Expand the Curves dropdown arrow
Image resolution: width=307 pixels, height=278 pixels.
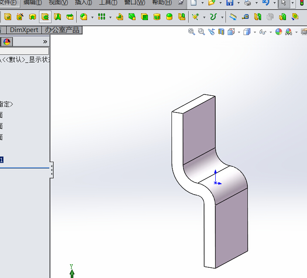click(x=222, y=18)
